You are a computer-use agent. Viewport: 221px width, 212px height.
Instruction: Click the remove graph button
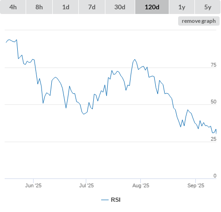(199, 21)
